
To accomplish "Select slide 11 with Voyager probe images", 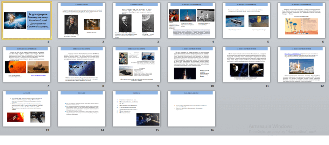I will (246, 64).
